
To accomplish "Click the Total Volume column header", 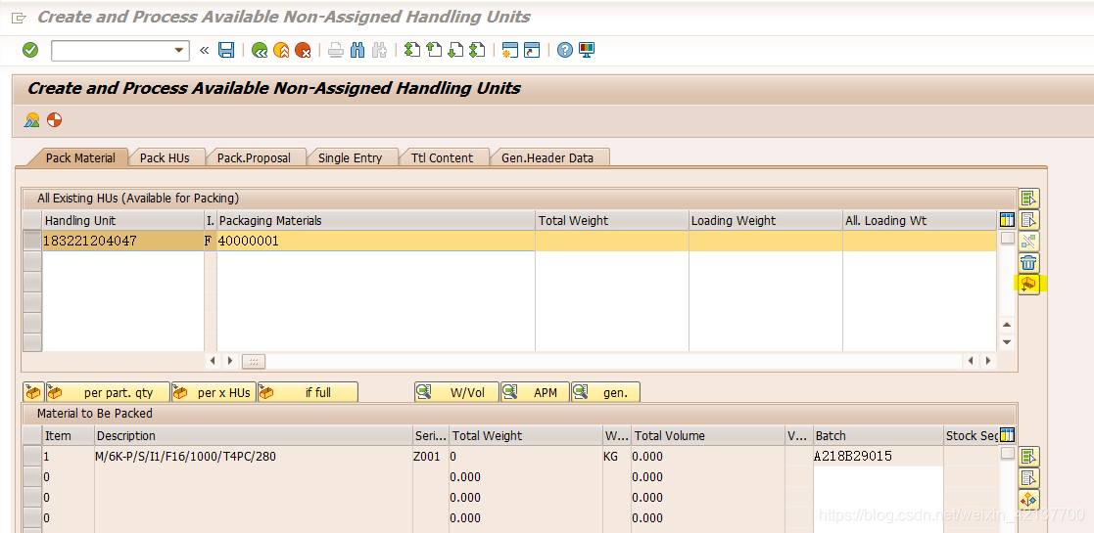I will [x=708, y=435].
